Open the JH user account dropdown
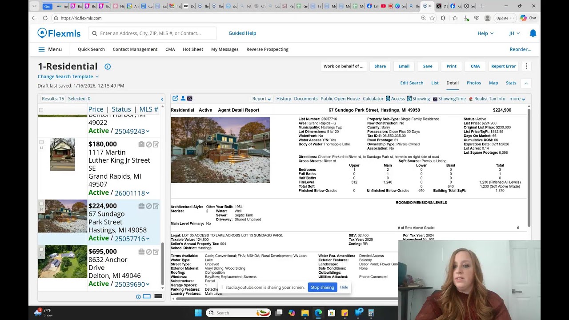 514,33
